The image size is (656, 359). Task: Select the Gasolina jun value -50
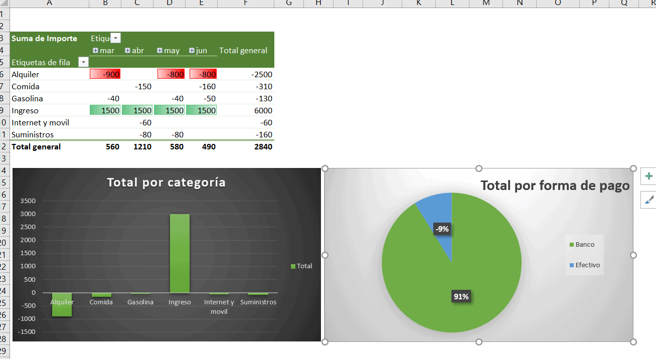pyautogui.click(x=201, y=98)
